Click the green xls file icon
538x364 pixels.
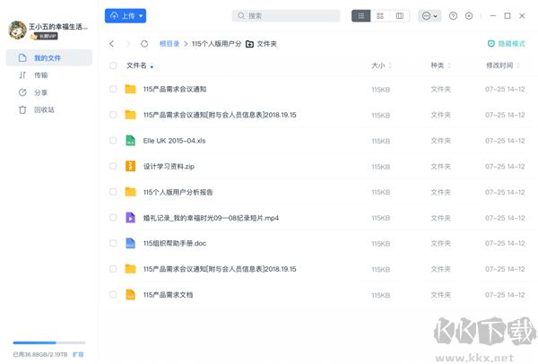[130, 141]
